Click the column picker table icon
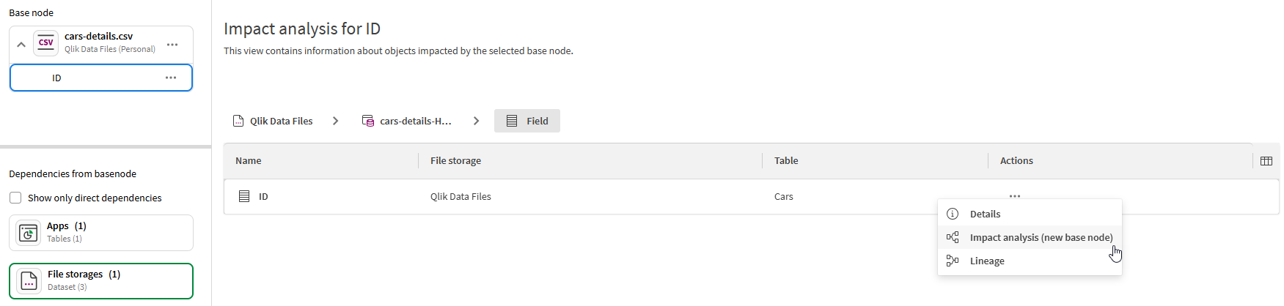 [x=1266, y=161]
